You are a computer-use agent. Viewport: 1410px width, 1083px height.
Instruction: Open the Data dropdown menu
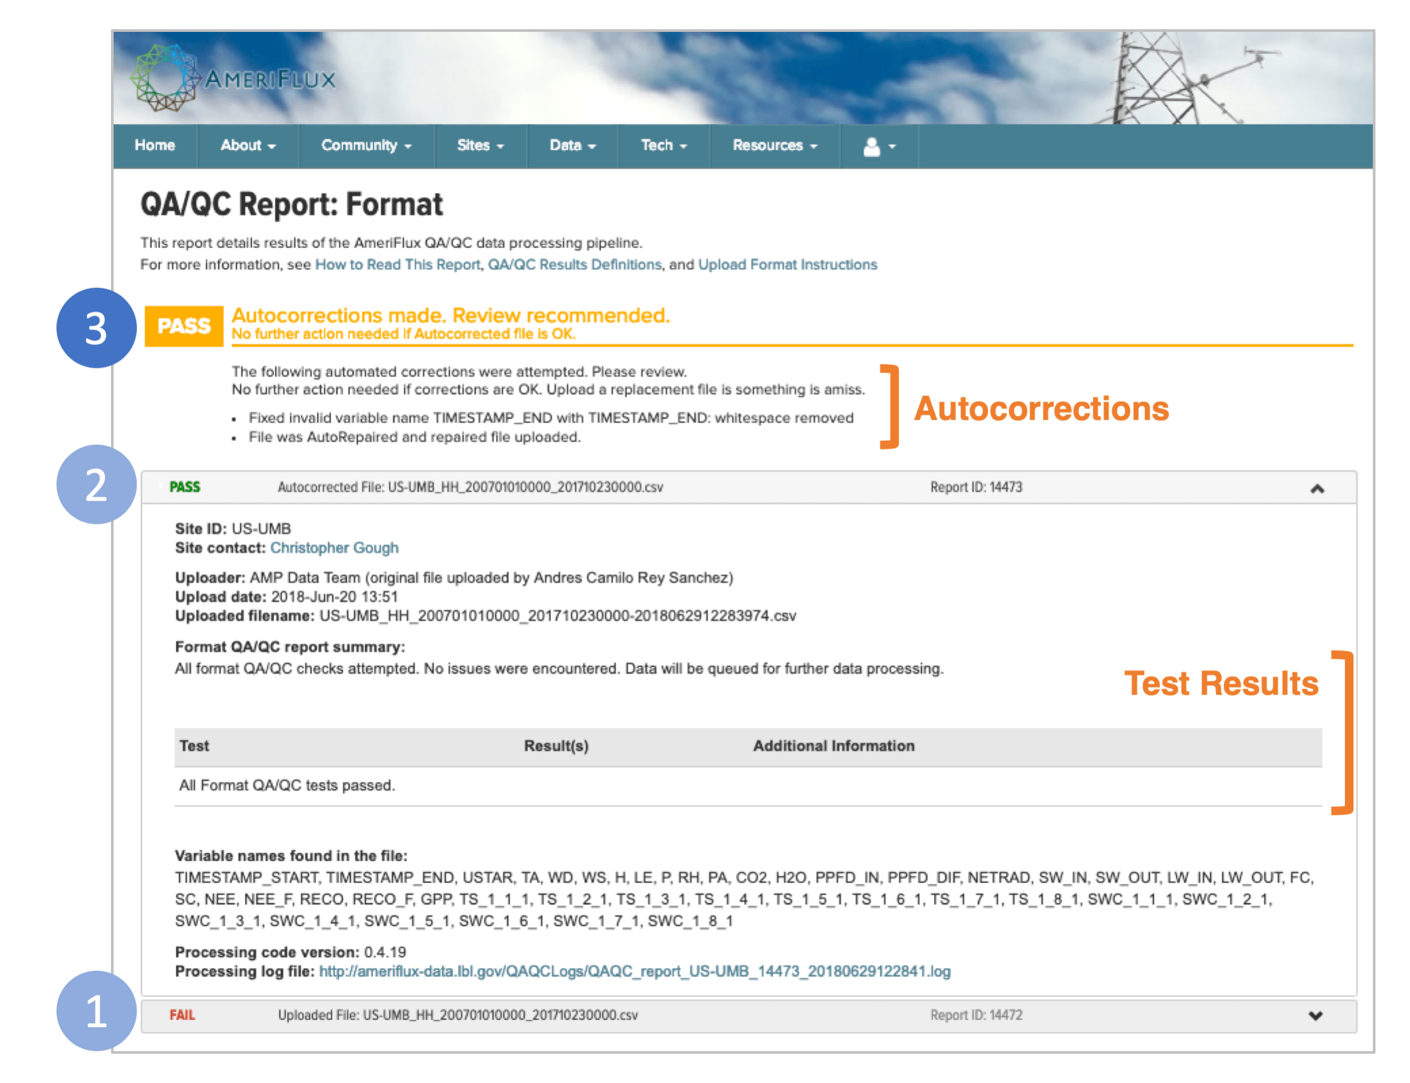click(572, 146)
